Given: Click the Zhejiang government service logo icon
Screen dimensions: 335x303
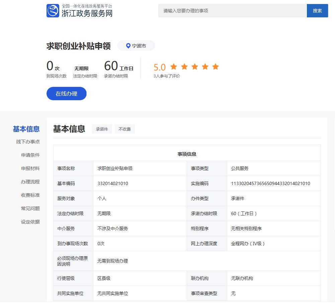Looking at the screenshot, I should pos(53,11).
